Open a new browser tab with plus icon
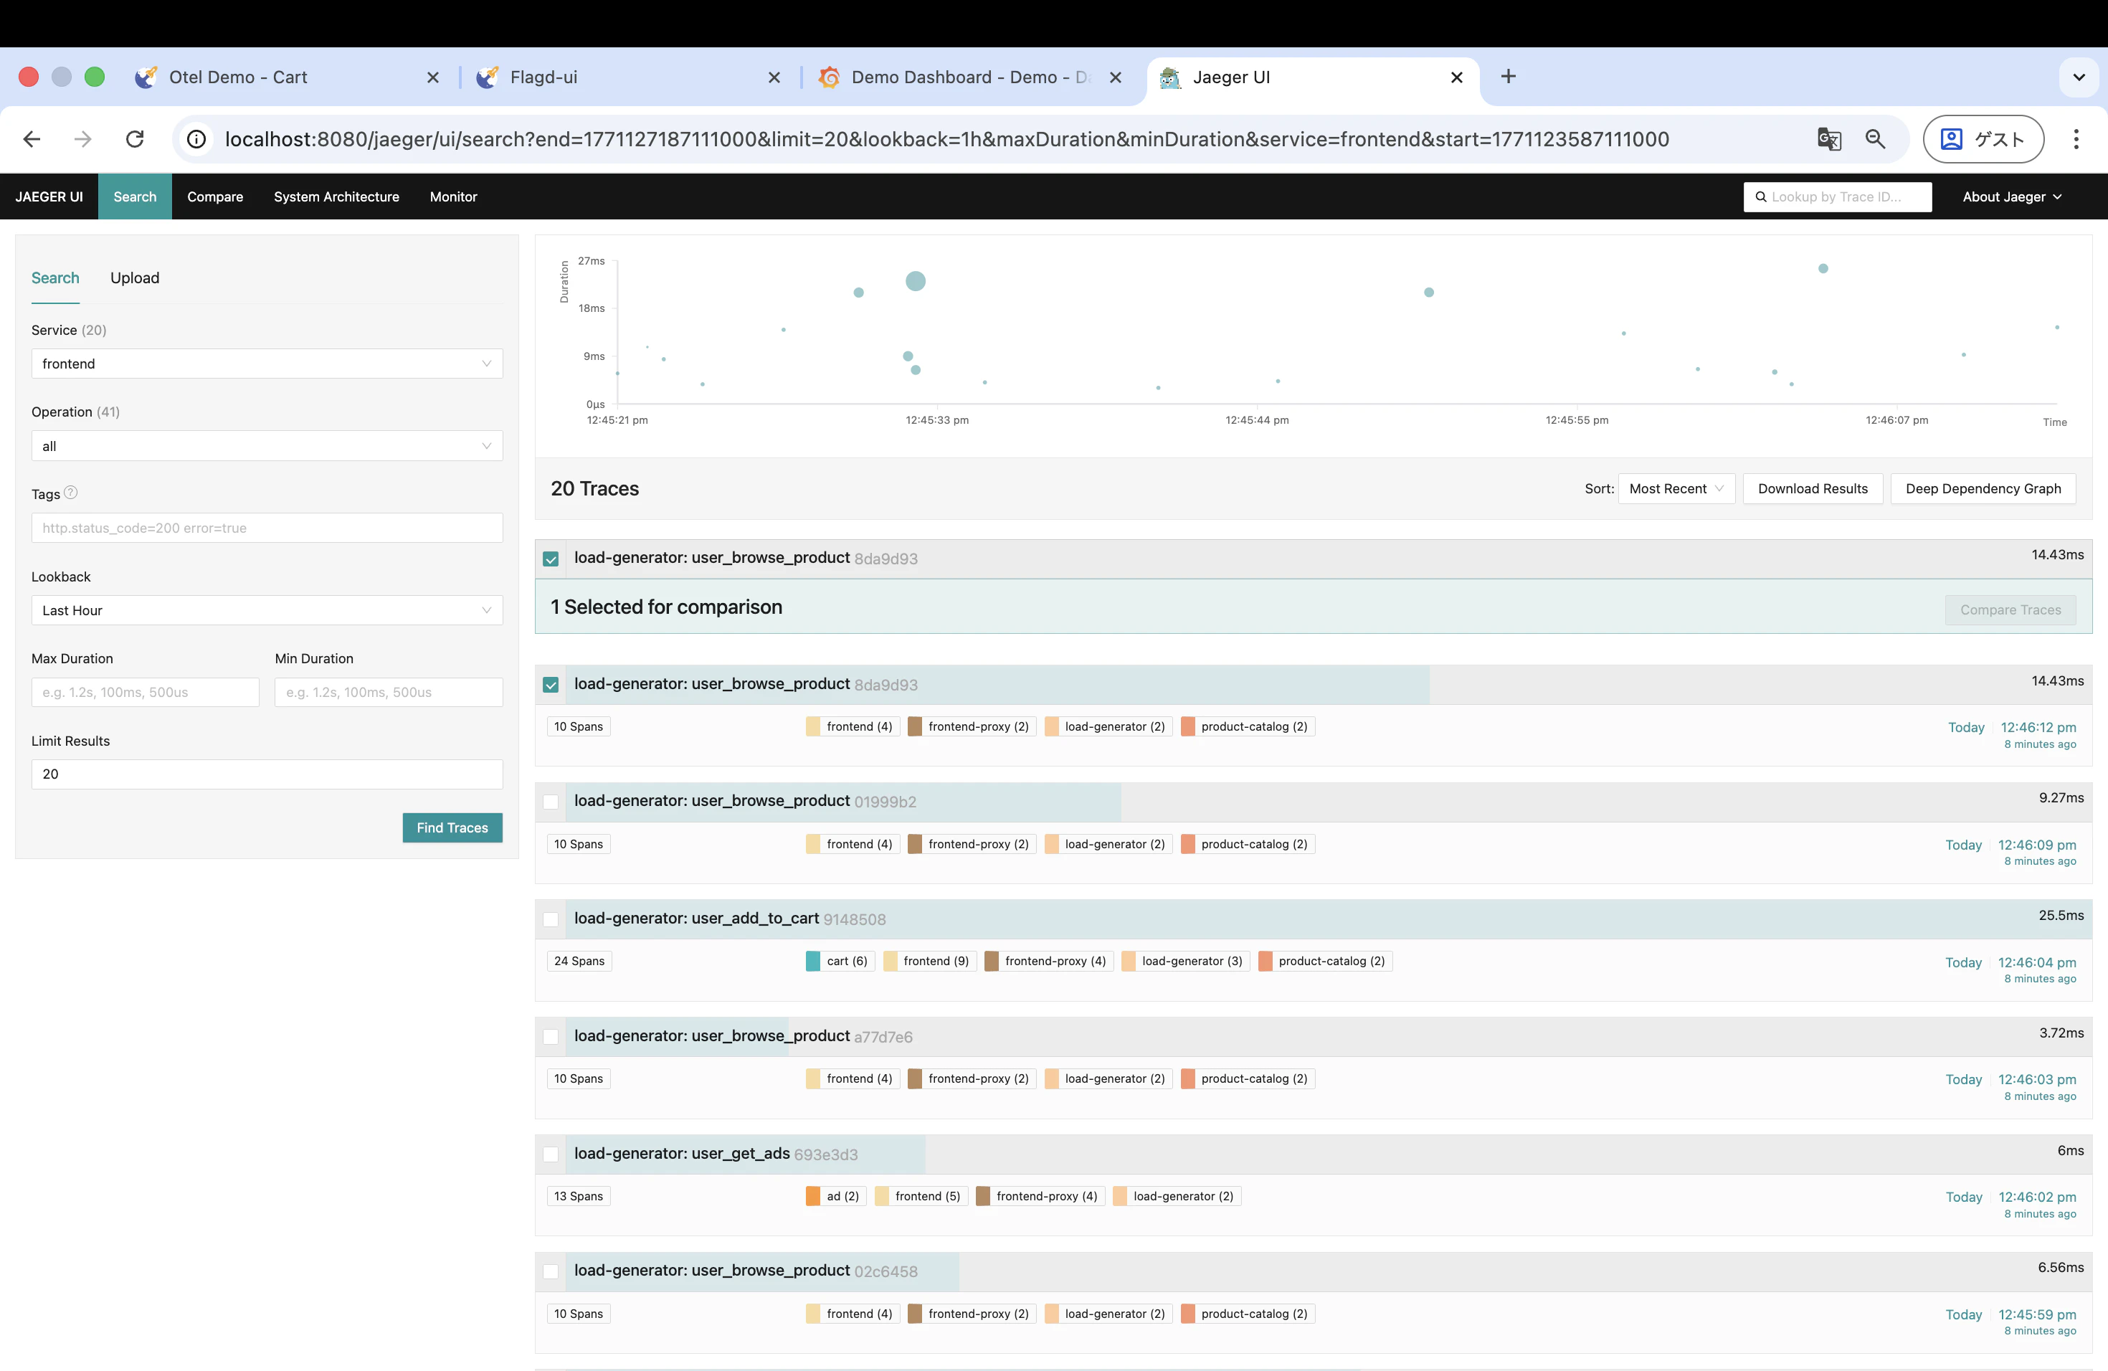The image size is (2108, 1371). point(1507,77)
